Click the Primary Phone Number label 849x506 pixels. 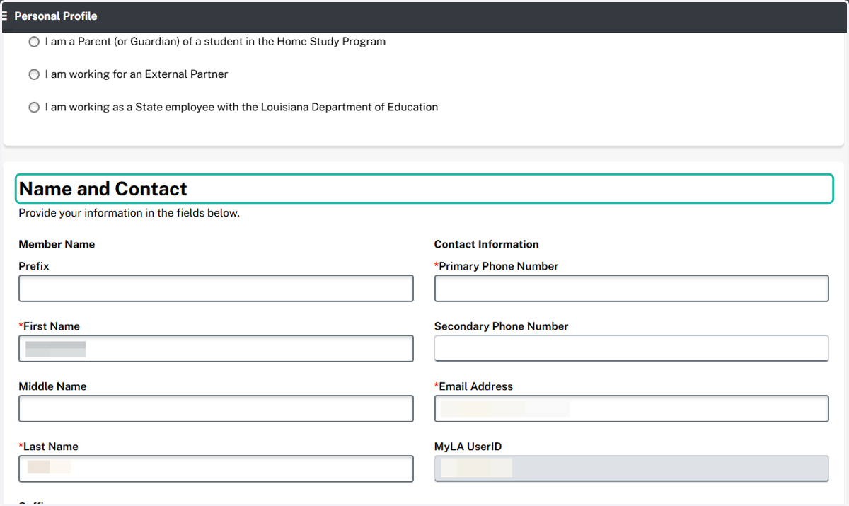click(497, 266)
